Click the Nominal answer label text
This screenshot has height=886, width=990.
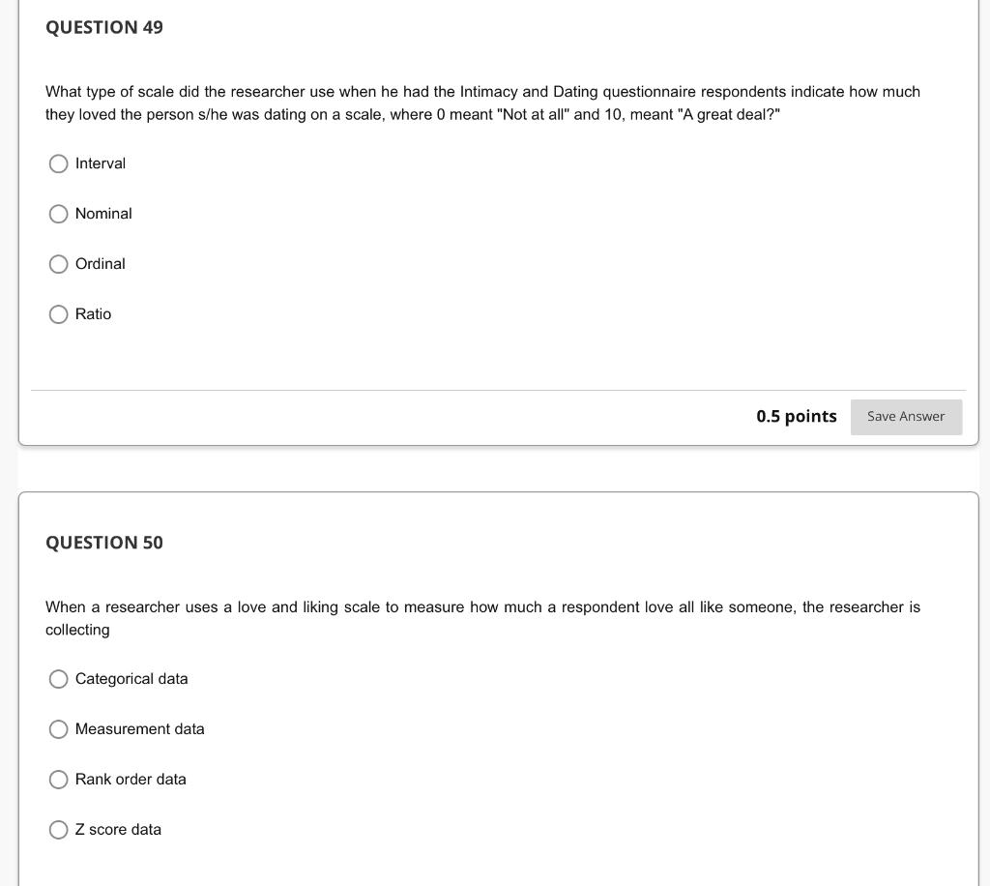[103, 214]
